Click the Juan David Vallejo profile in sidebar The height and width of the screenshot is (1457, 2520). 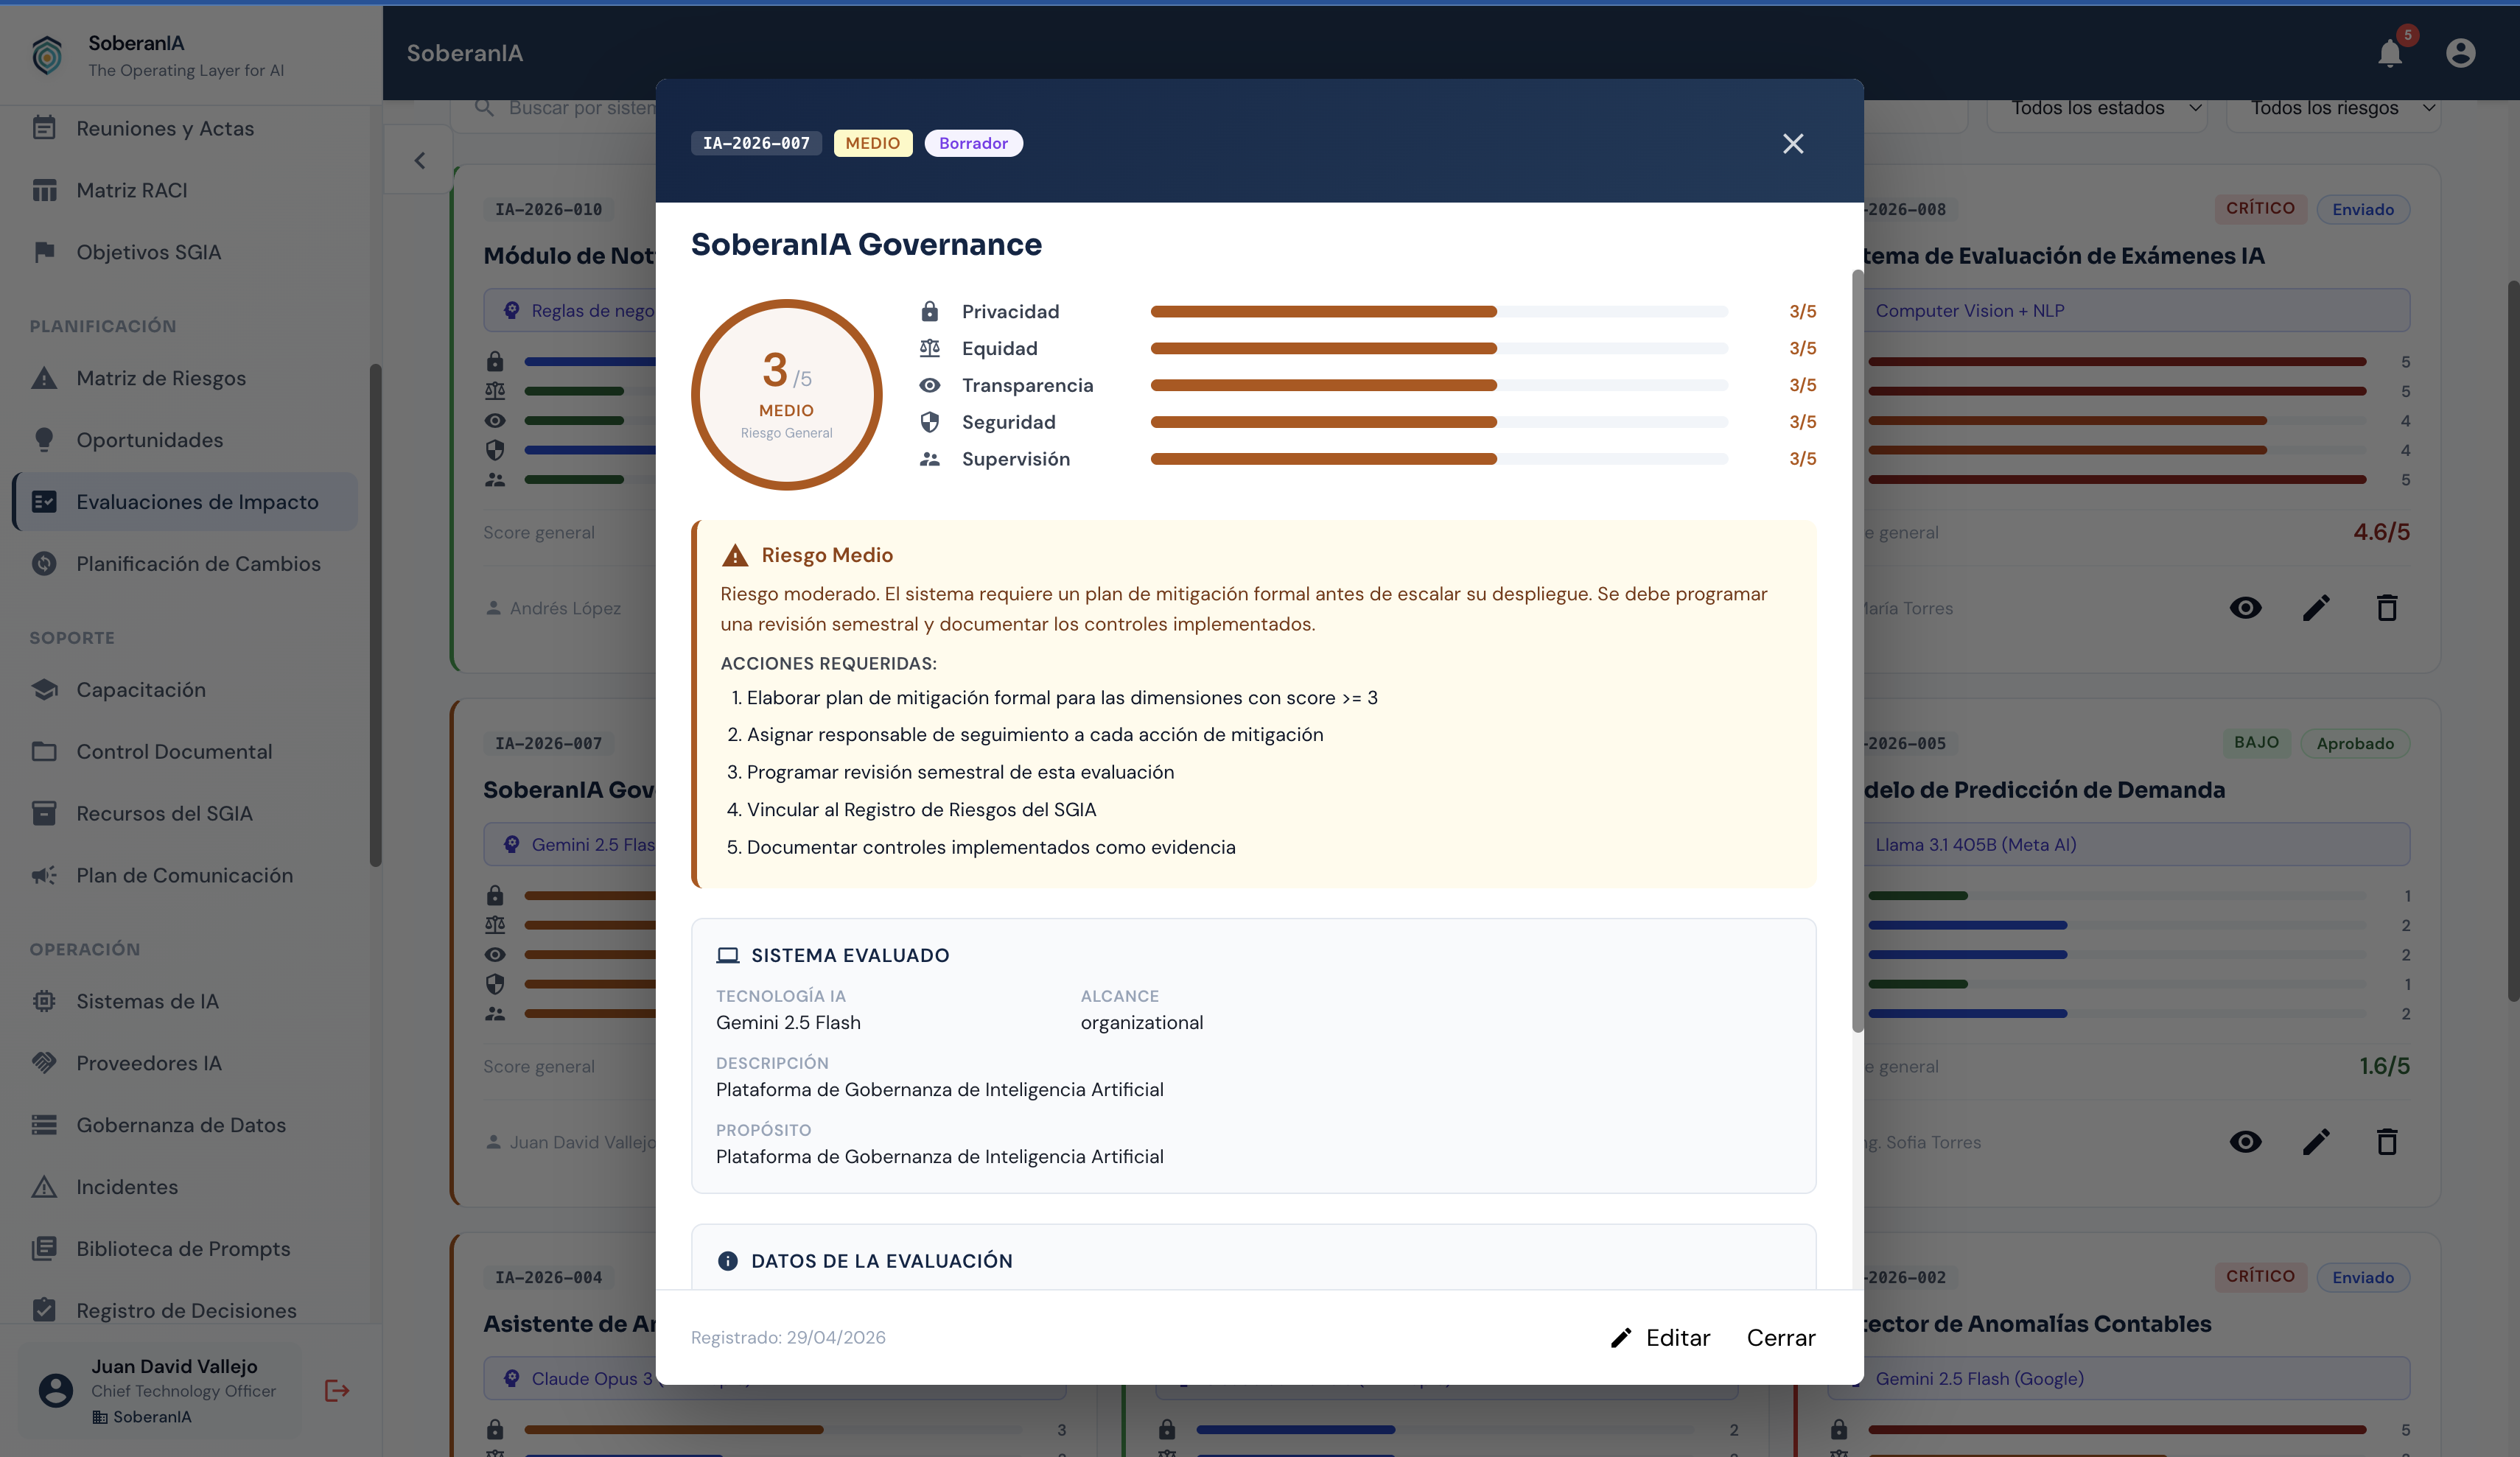[x=160, y=1390]
